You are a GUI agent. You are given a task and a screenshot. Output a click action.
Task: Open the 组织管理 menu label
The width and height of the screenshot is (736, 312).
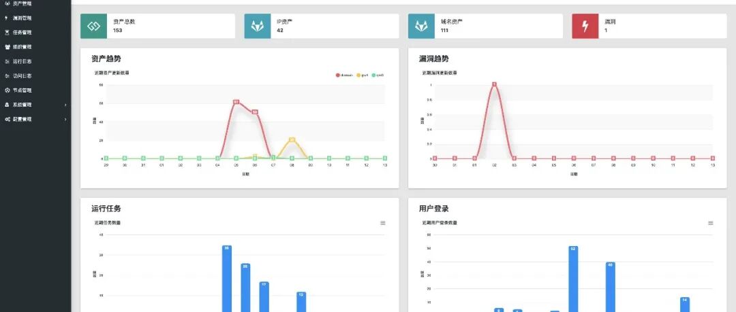tap(22, 47)
